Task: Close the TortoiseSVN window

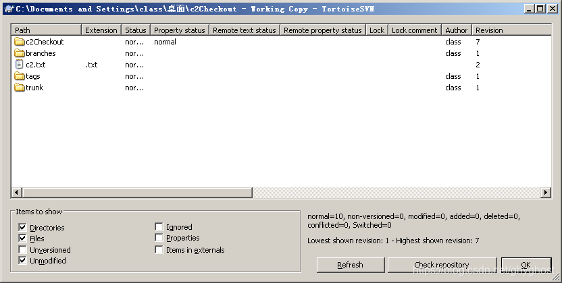Action: (x=553, y=9)
